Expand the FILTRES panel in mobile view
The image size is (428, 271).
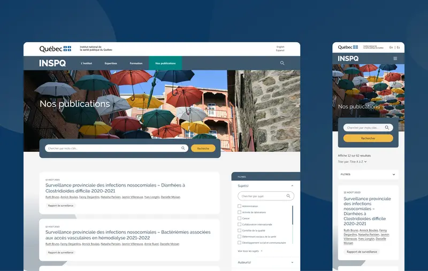click(x=368, y=174)
